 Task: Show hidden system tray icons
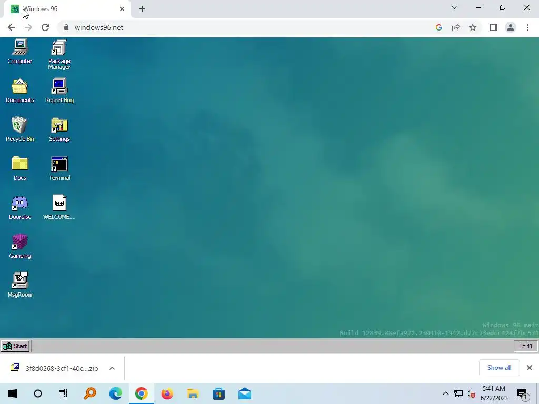[x=445, y=393]
